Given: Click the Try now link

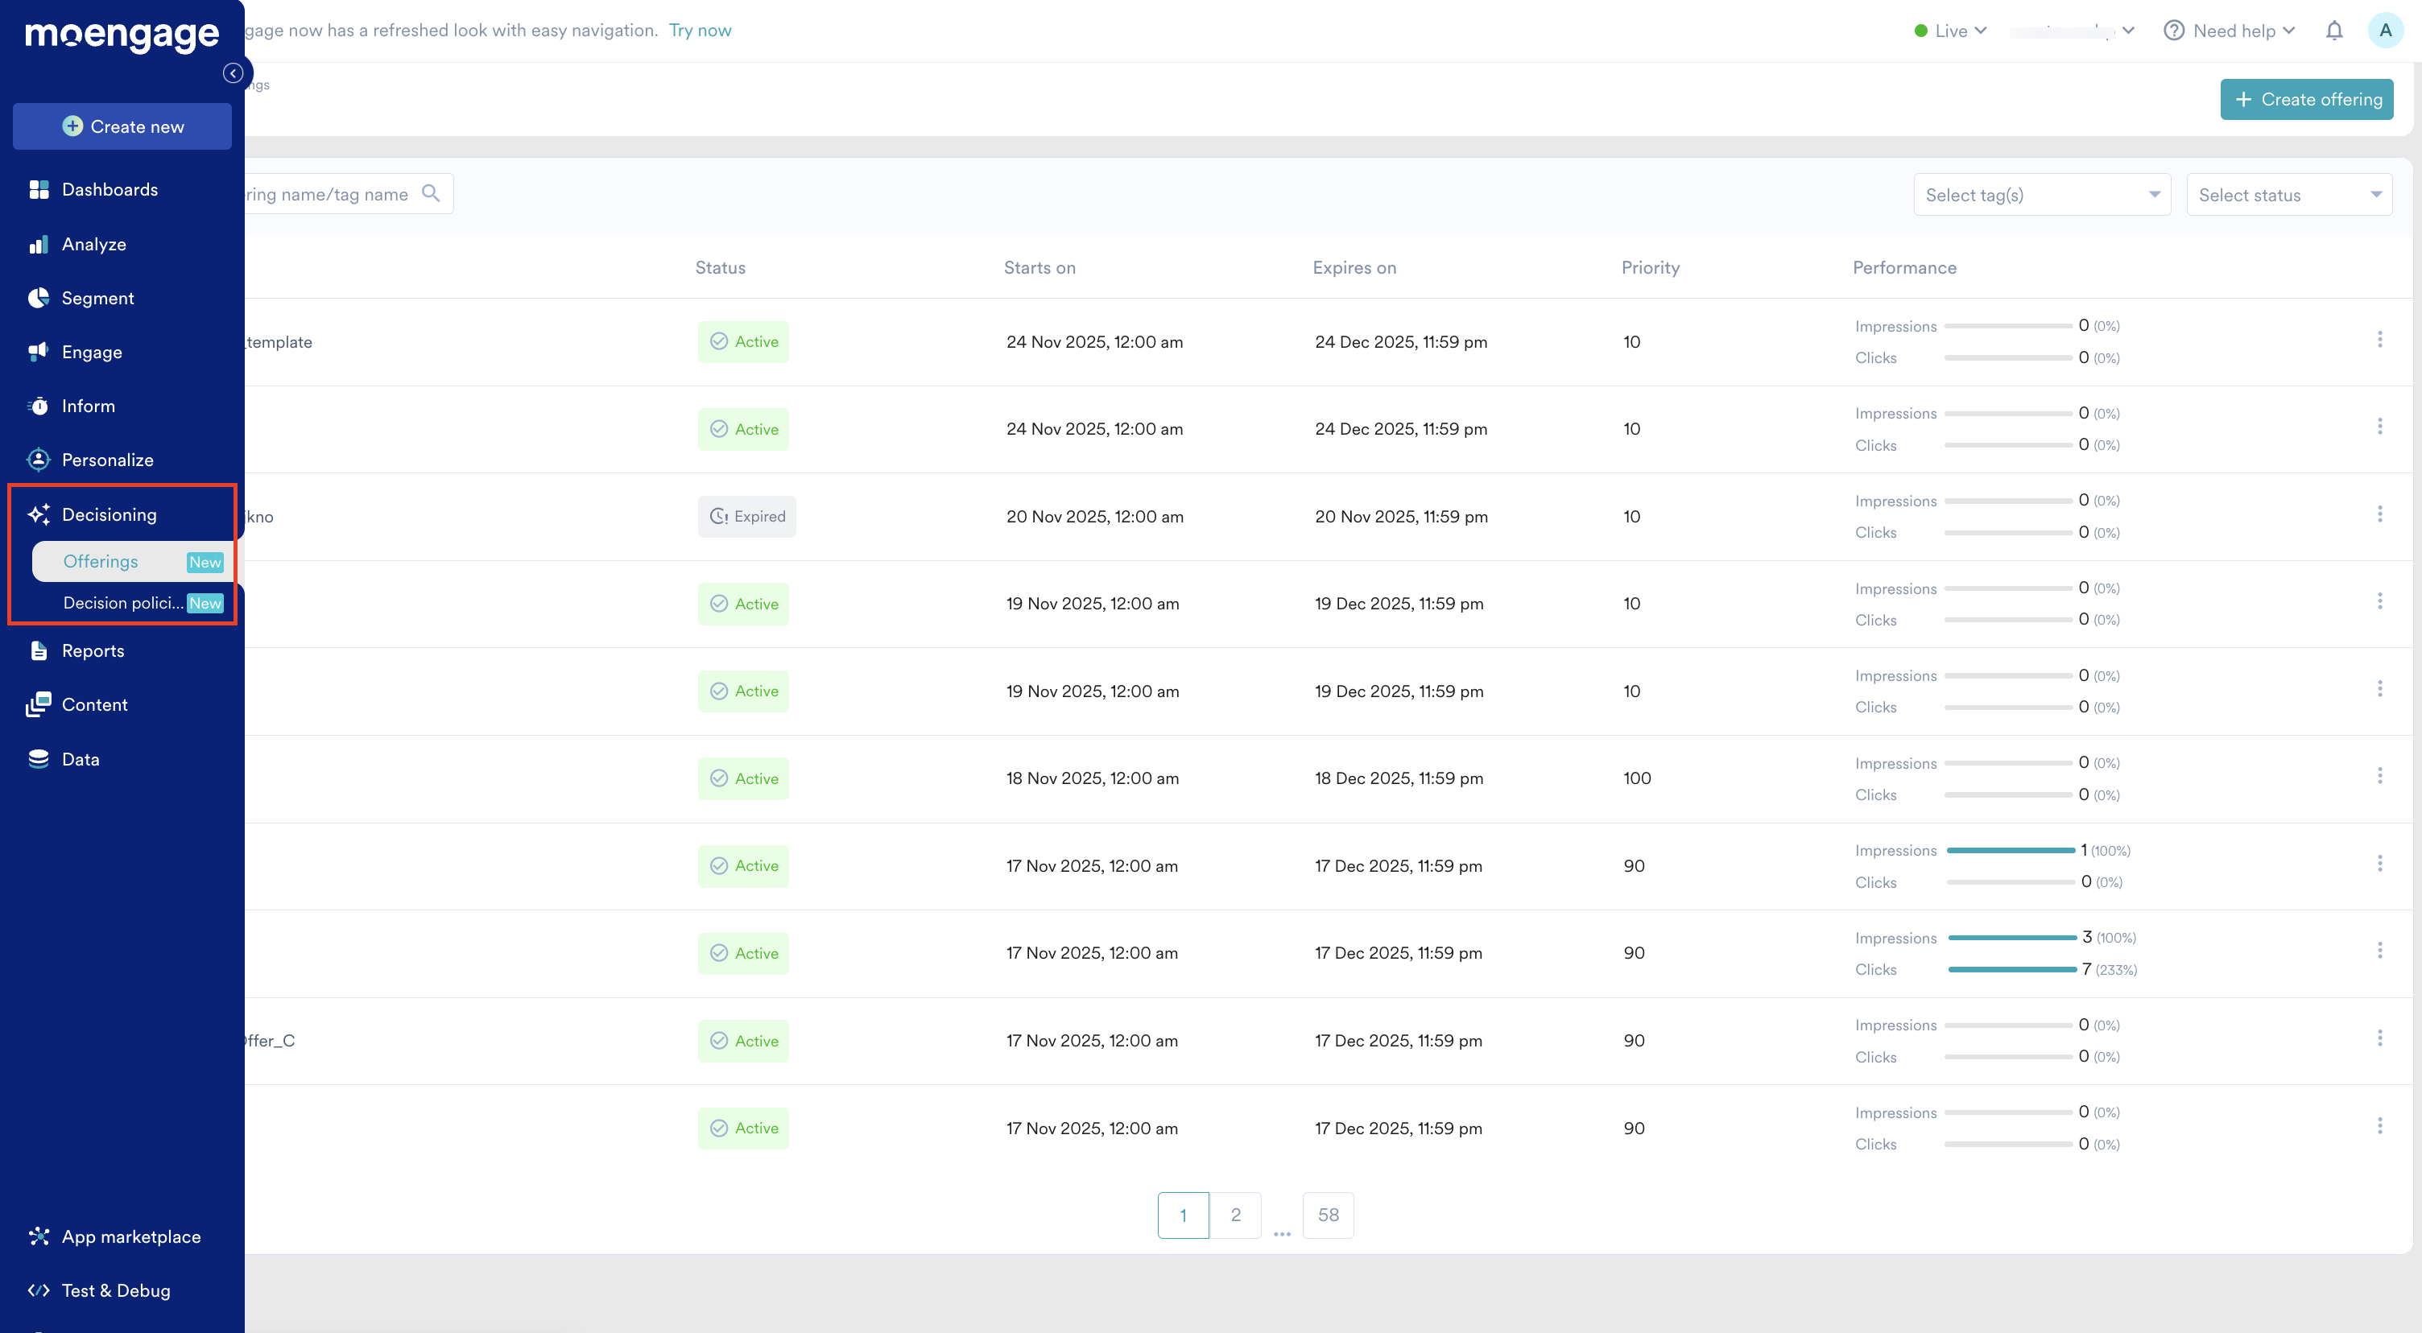Looking at the screenshot, I should click(x=700, y=30).
